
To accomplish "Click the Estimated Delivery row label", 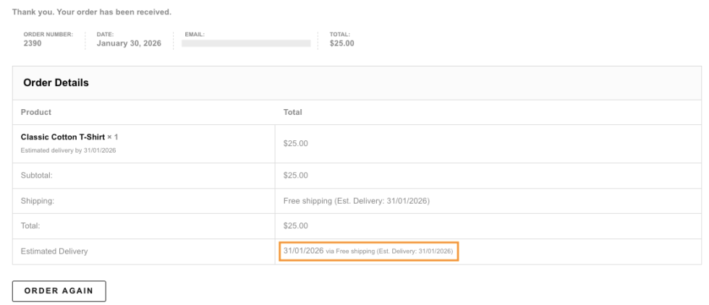I will (x=54, y=252).
